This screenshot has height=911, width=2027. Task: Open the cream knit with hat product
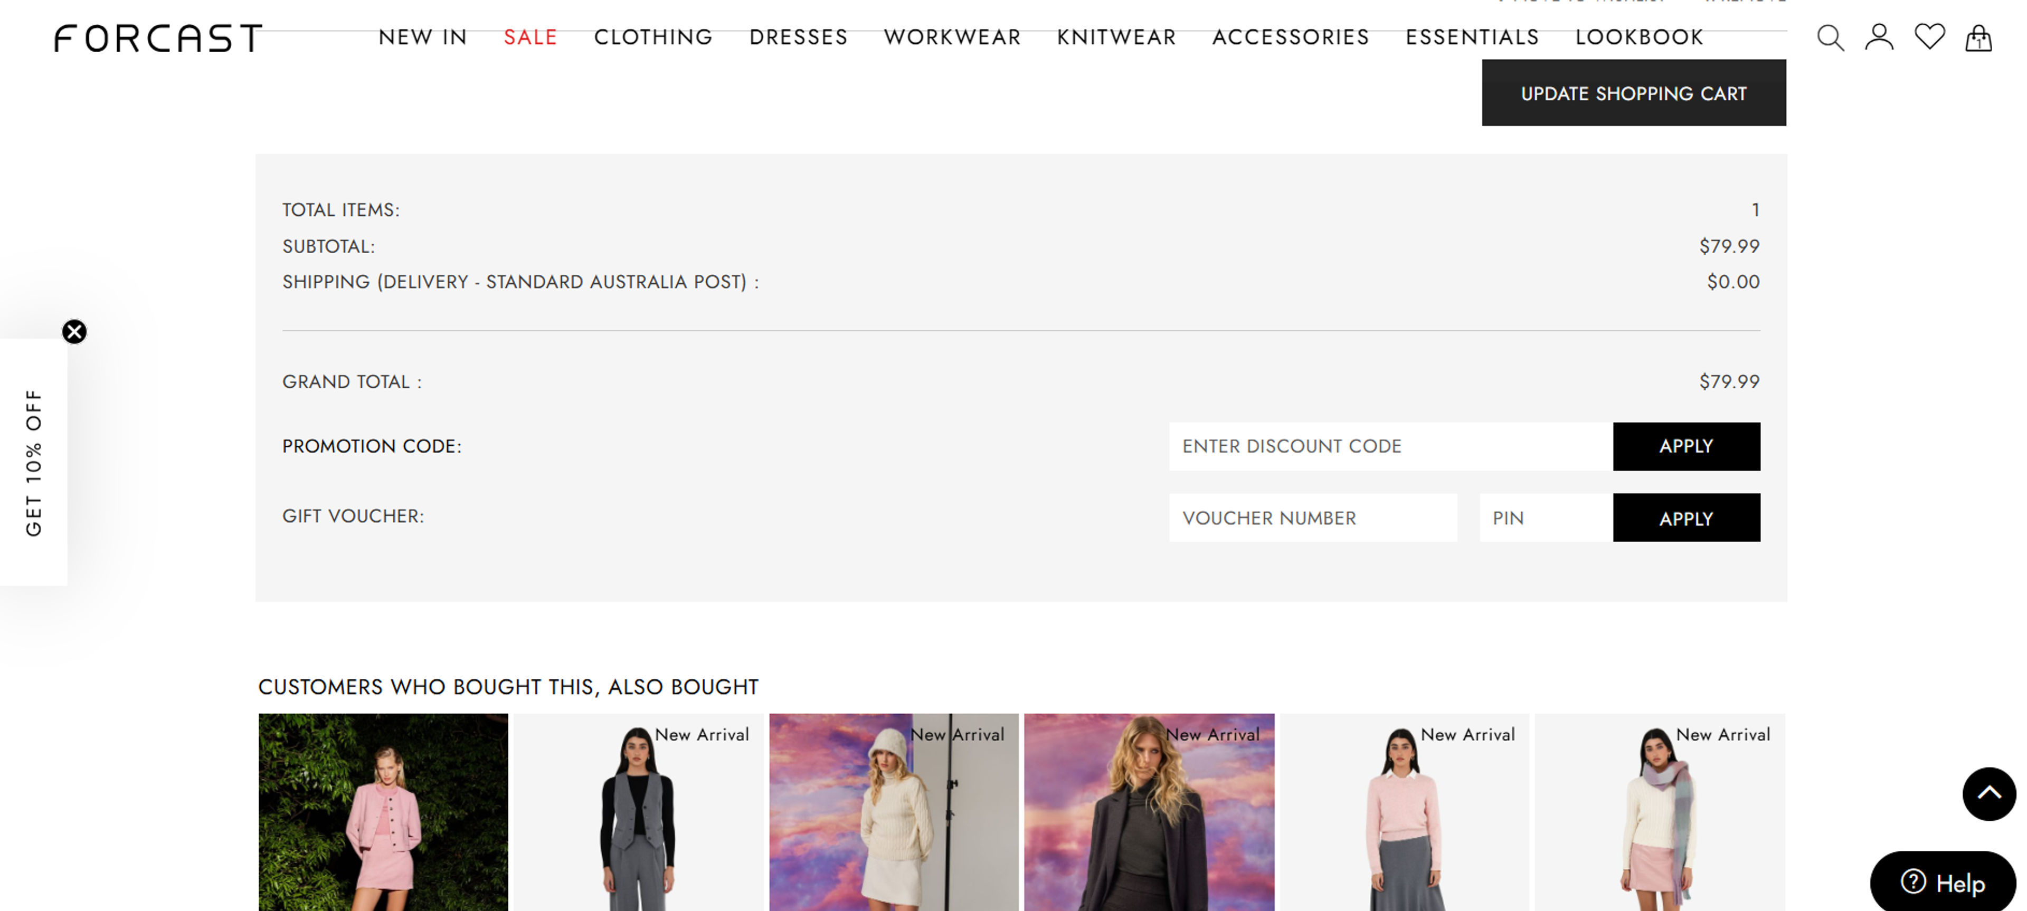(894, 812)
